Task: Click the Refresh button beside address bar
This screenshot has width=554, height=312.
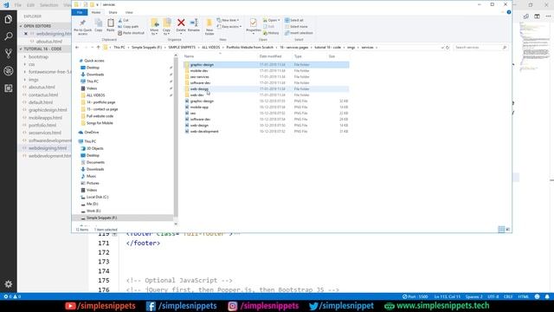Action: pos(448,48)
